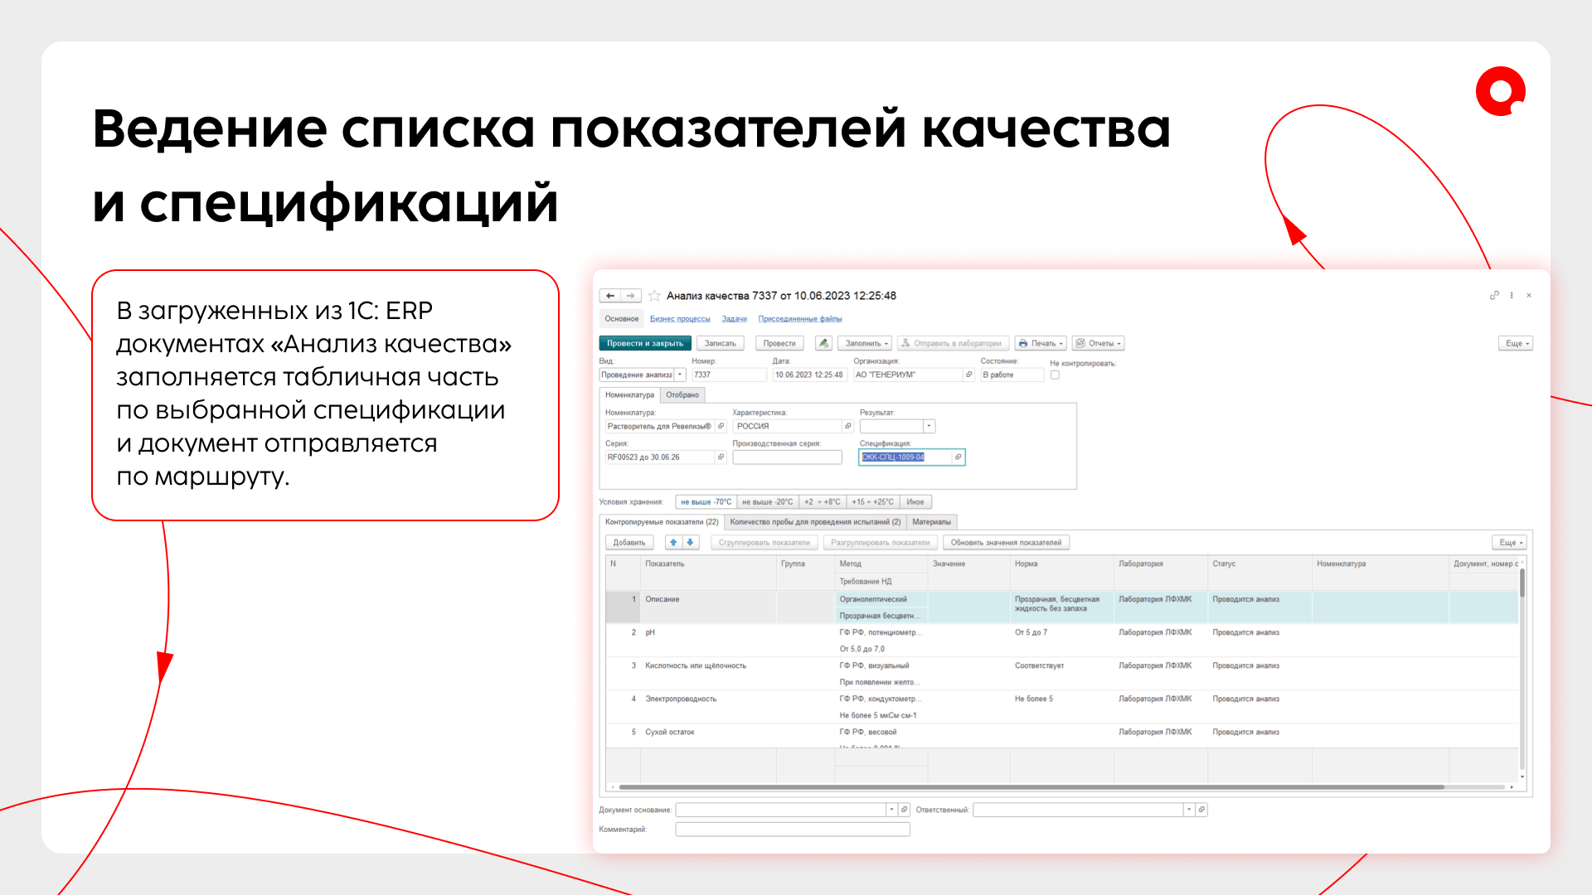The height and width of the screenshot is (895, 1592).
Task: Open the Присоединенные файлы link
Action: 799,319
